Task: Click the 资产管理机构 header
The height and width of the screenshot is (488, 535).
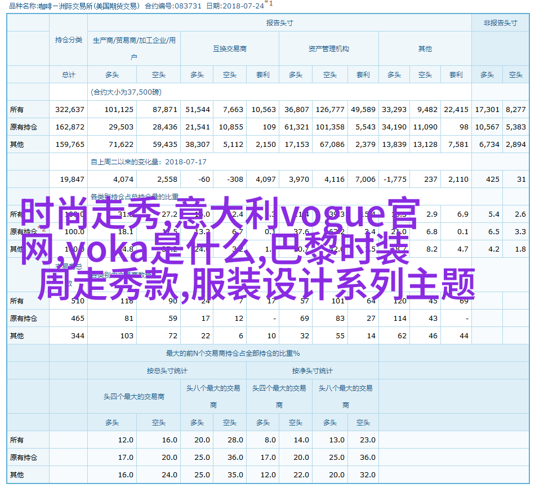Action: tap(328, 49)
